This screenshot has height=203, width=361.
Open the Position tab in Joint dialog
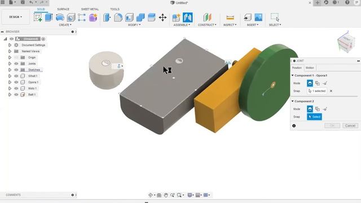coord(297,68)
